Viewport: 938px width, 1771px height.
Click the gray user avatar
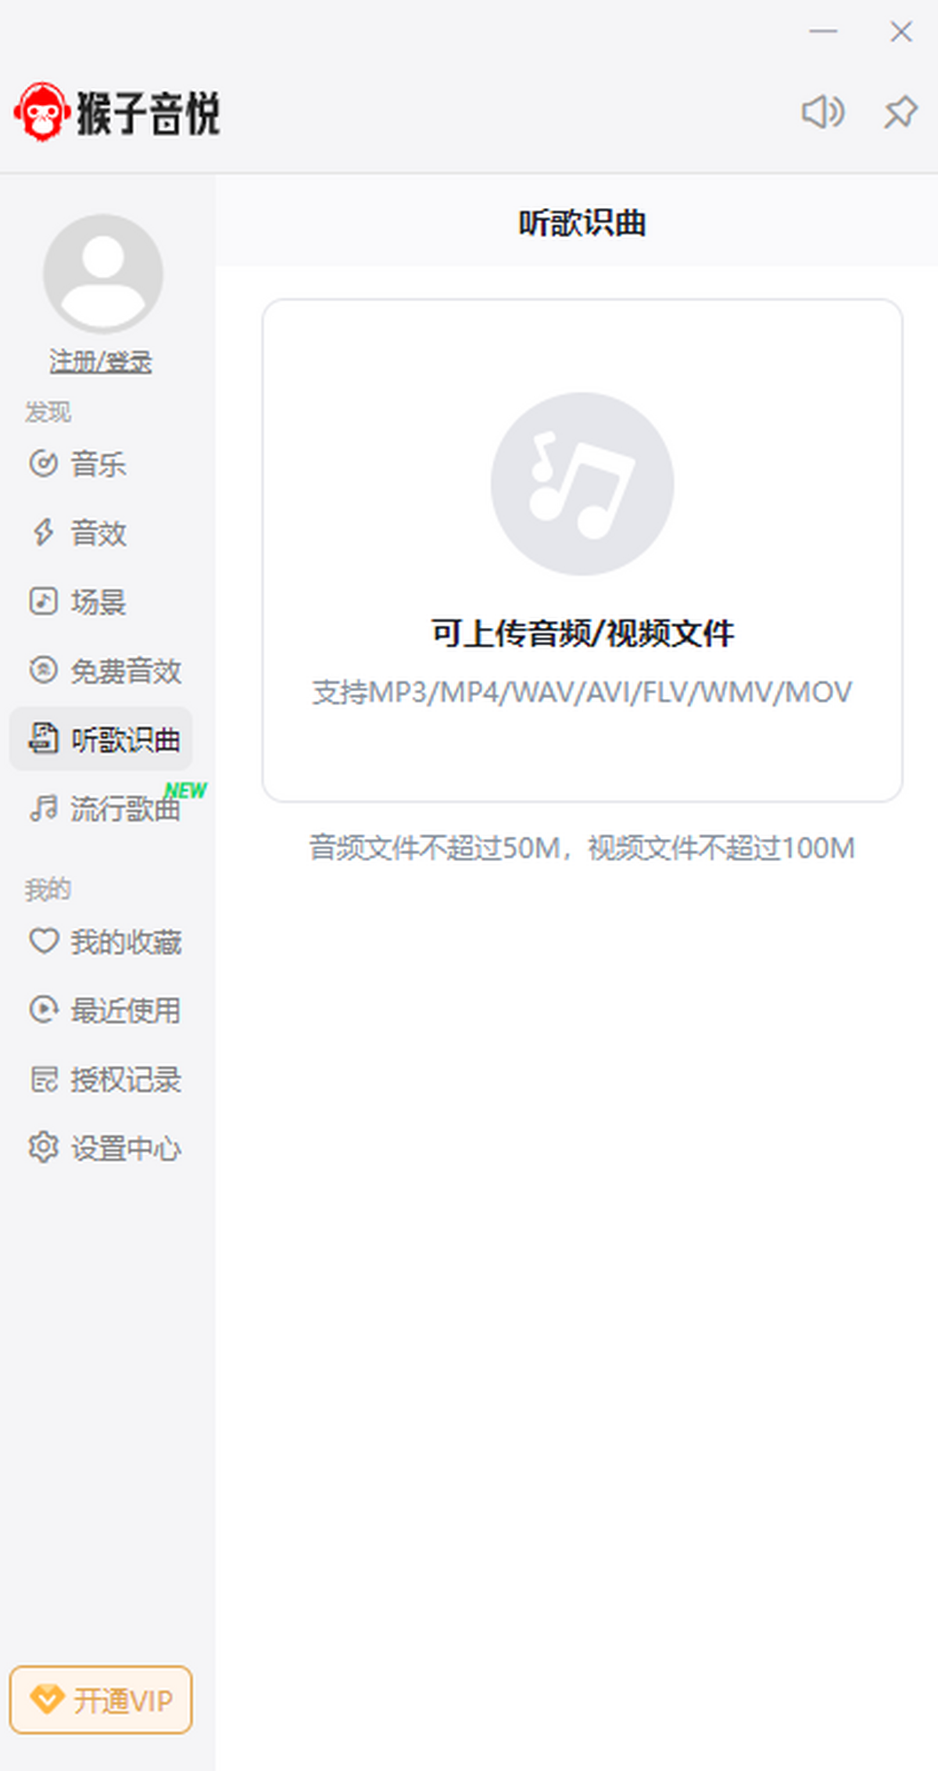[102, 274]
